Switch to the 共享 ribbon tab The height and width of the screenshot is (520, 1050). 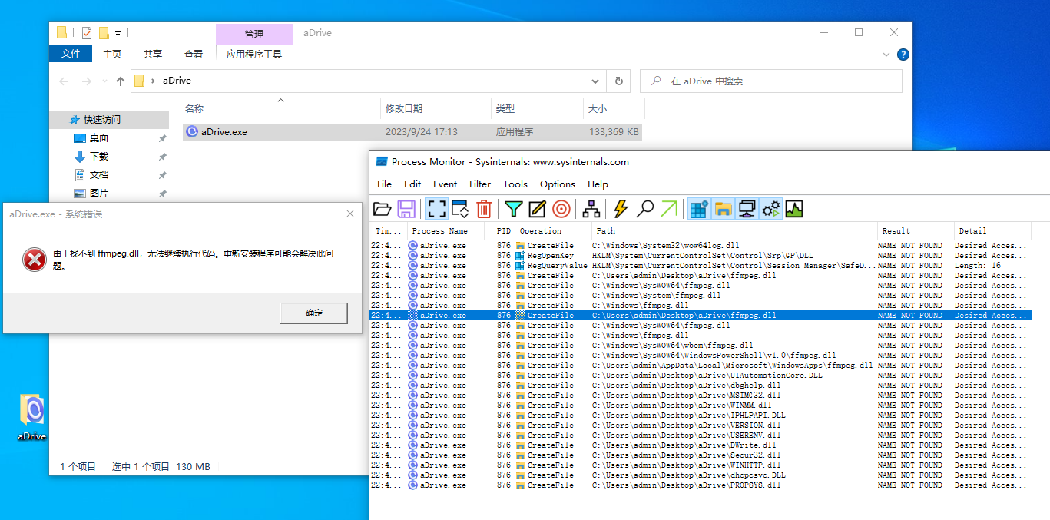coord(153,54)
